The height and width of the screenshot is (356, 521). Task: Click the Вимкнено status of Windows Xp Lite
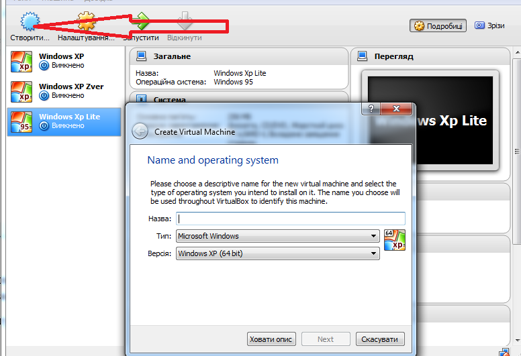coord(68,126)
